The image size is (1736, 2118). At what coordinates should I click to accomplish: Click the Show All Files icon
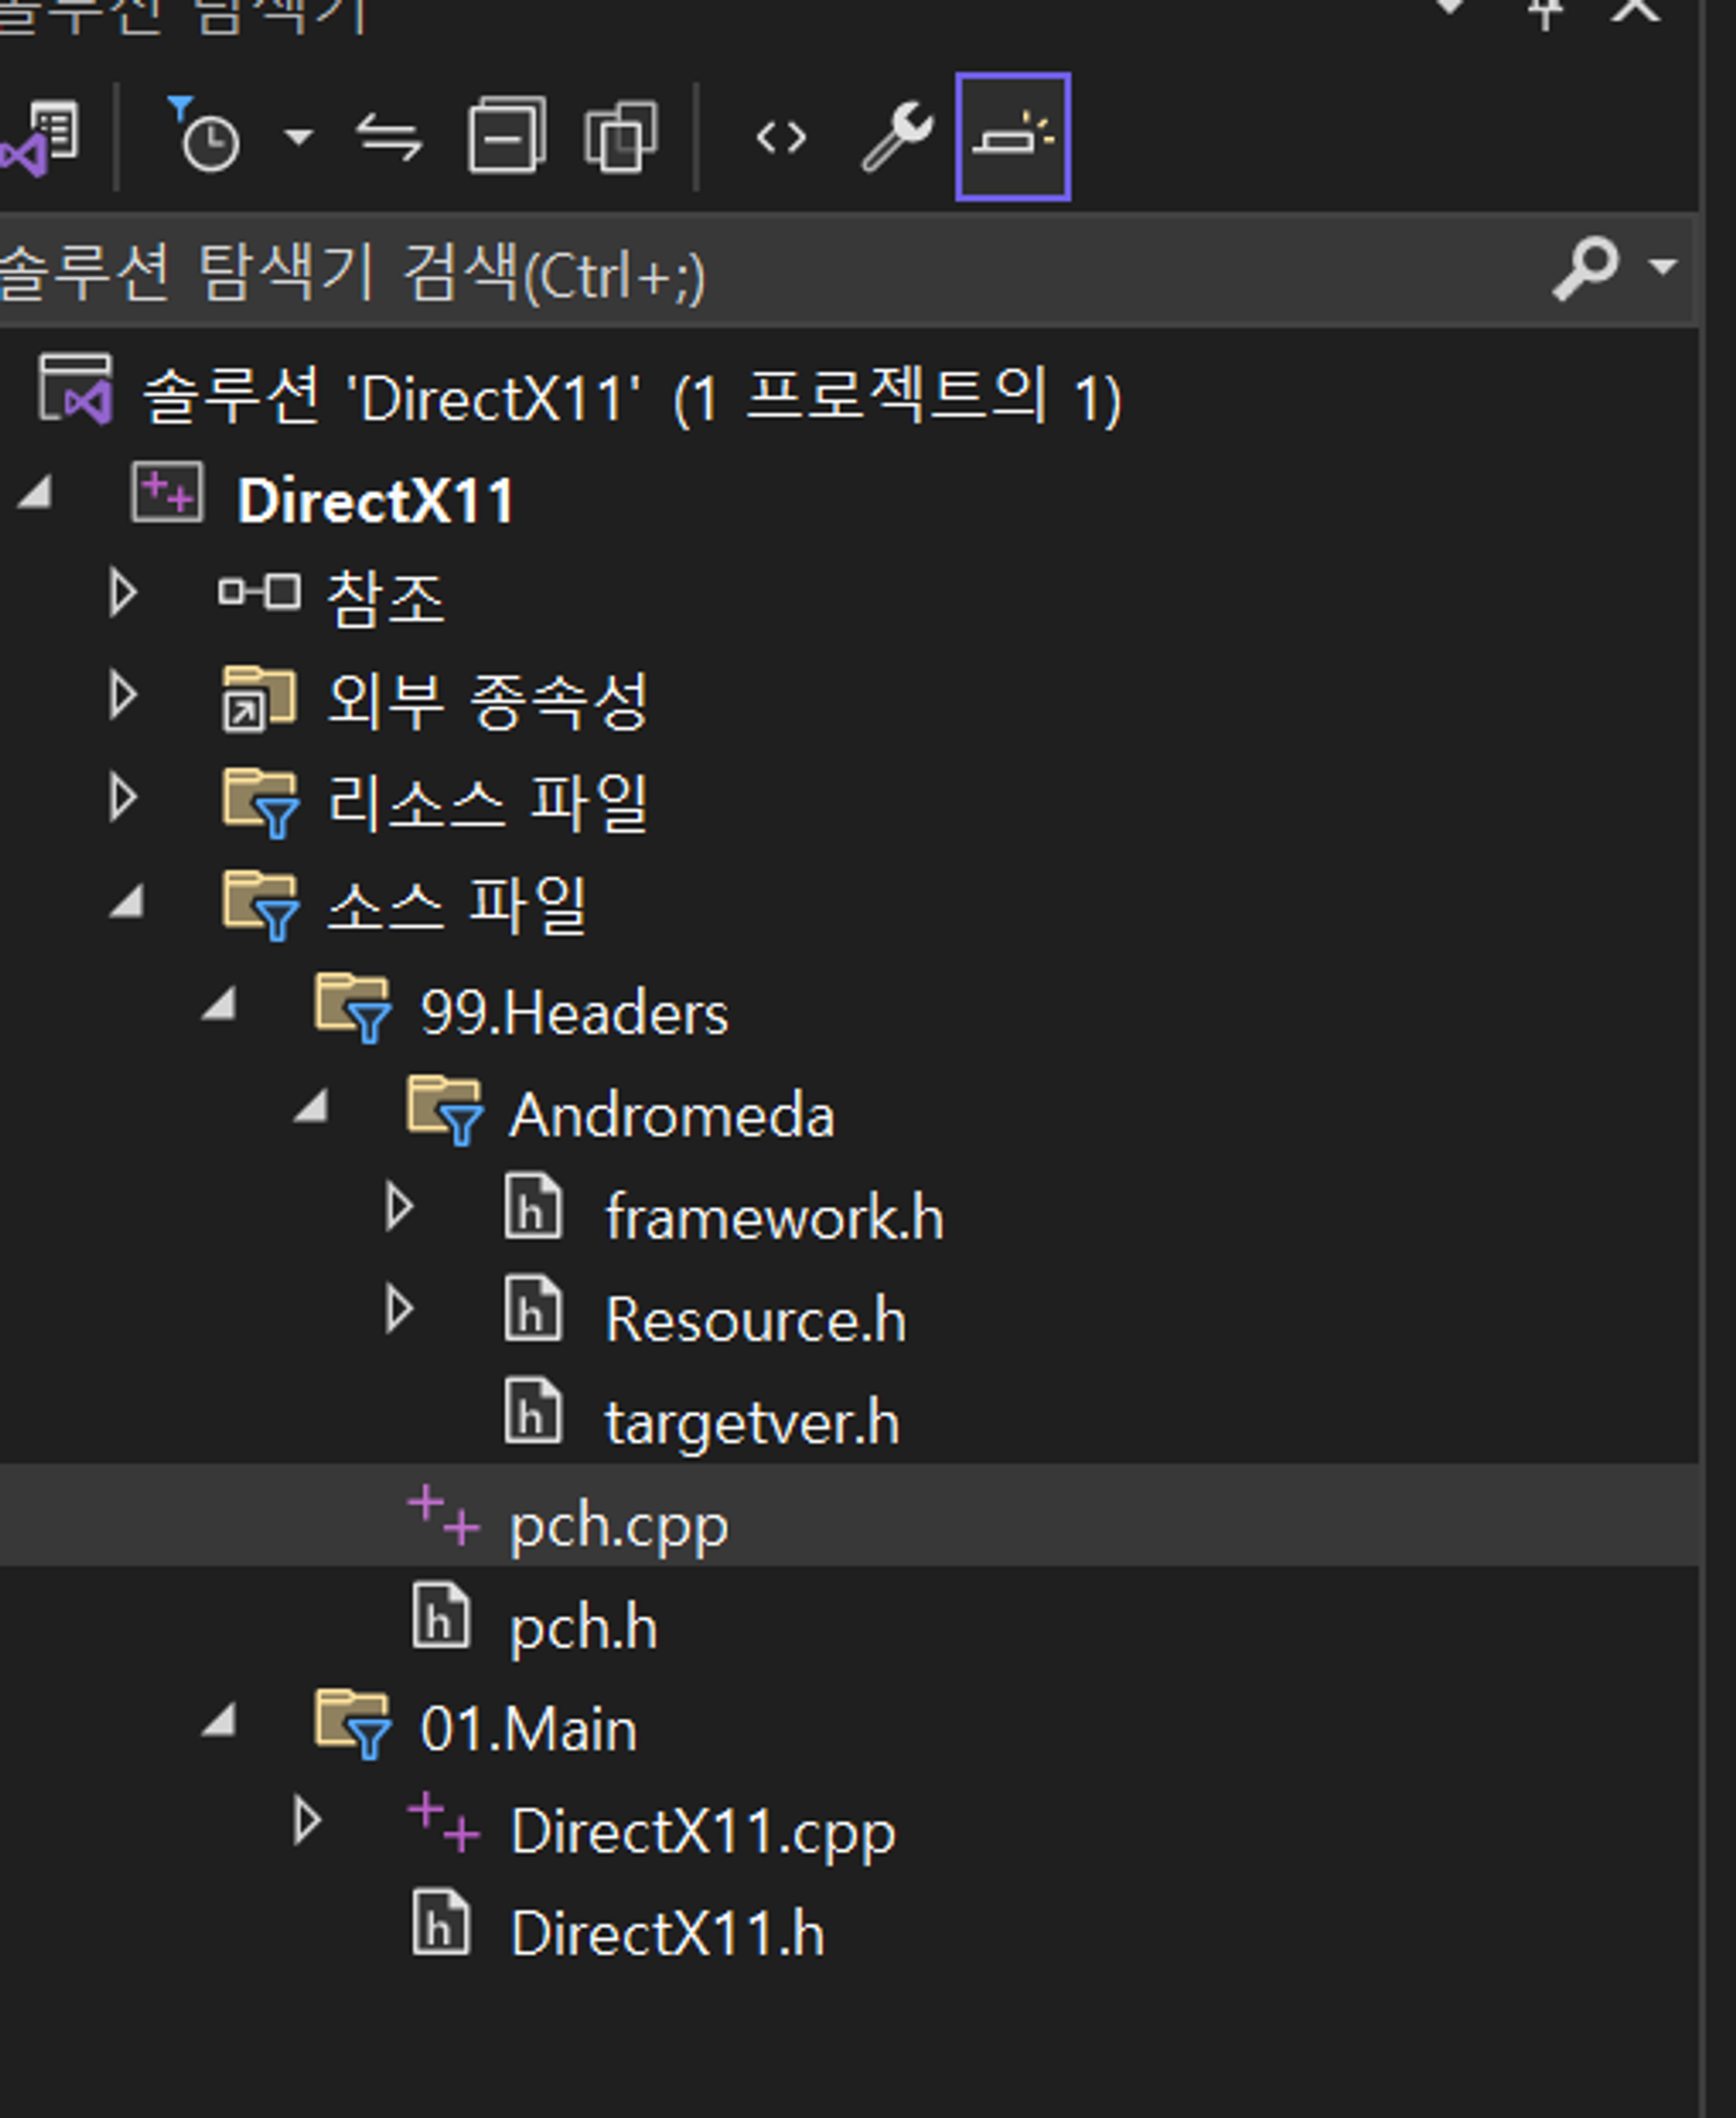tap(620, 137)
